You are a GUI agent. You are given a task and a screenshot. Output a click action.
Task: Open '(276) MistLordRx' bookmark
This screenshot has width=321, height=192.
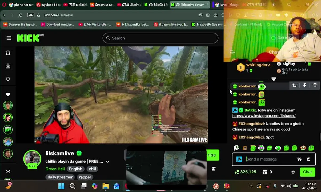coord(95,25)
